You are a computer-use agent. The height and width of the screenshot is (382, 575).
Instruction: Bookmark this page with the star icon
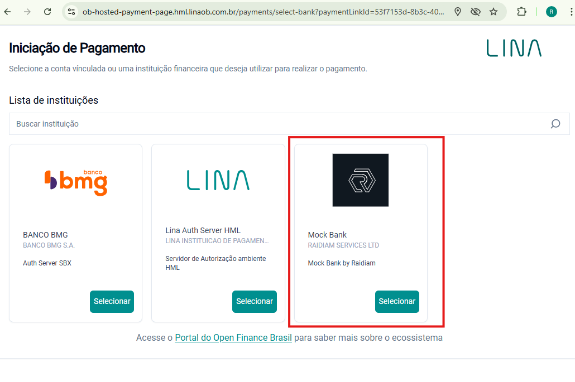(x=493, y=12)
